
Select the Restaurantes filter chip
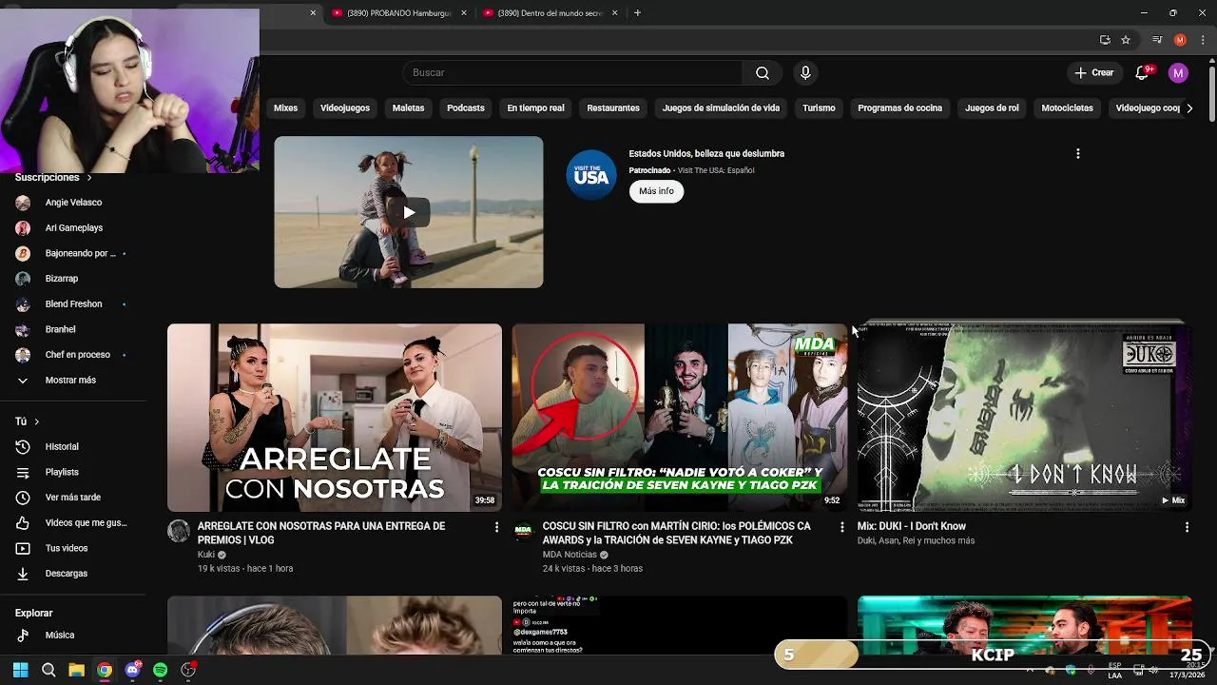[613, 108]
